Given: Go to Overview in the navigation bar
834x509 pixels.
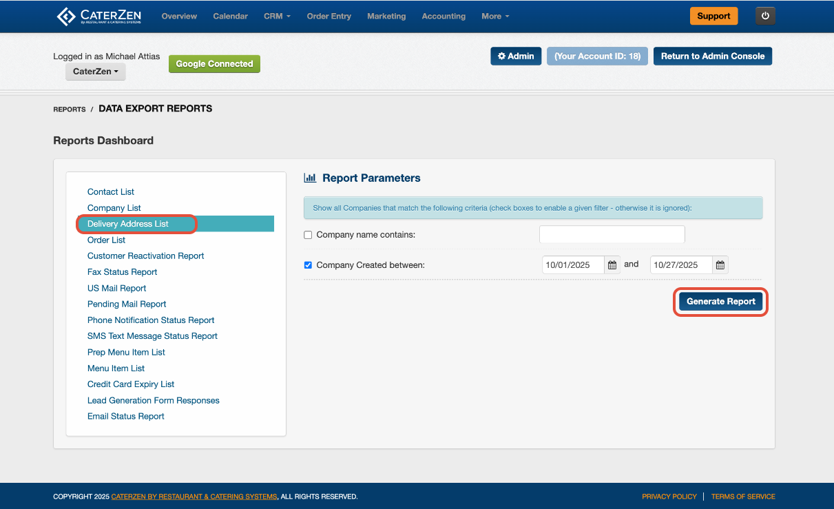Looking at the screenshot, I should tap(179, 16).
